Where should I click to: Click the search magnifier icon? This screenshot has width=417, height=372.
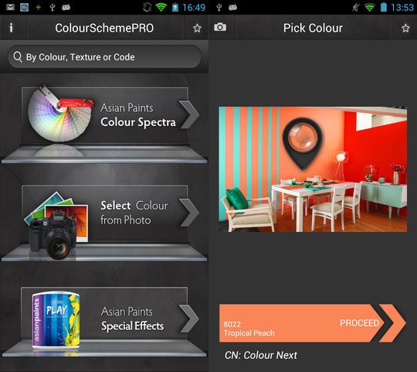pos(18,57)
